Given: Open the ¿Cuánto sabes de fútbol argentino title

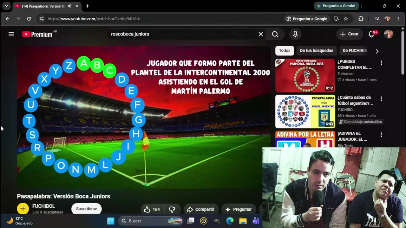Looking at the screenshot, I should pyautogui.click(x=356, y=100).
